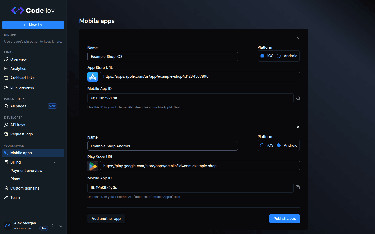Image resolution: width=375 pixels, height=234 pixels.
Task: Click the Pro plan badge
Action: coord(44,228)
